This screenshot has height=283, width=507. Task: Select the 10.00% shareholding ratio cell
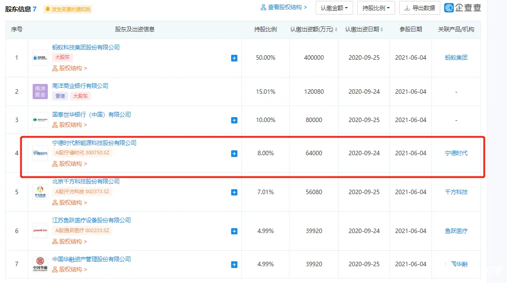click(266, 120)
